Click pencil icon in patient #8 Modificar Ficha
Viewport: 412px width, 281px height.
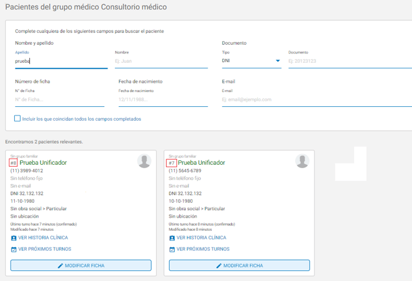tap(61, 265)
